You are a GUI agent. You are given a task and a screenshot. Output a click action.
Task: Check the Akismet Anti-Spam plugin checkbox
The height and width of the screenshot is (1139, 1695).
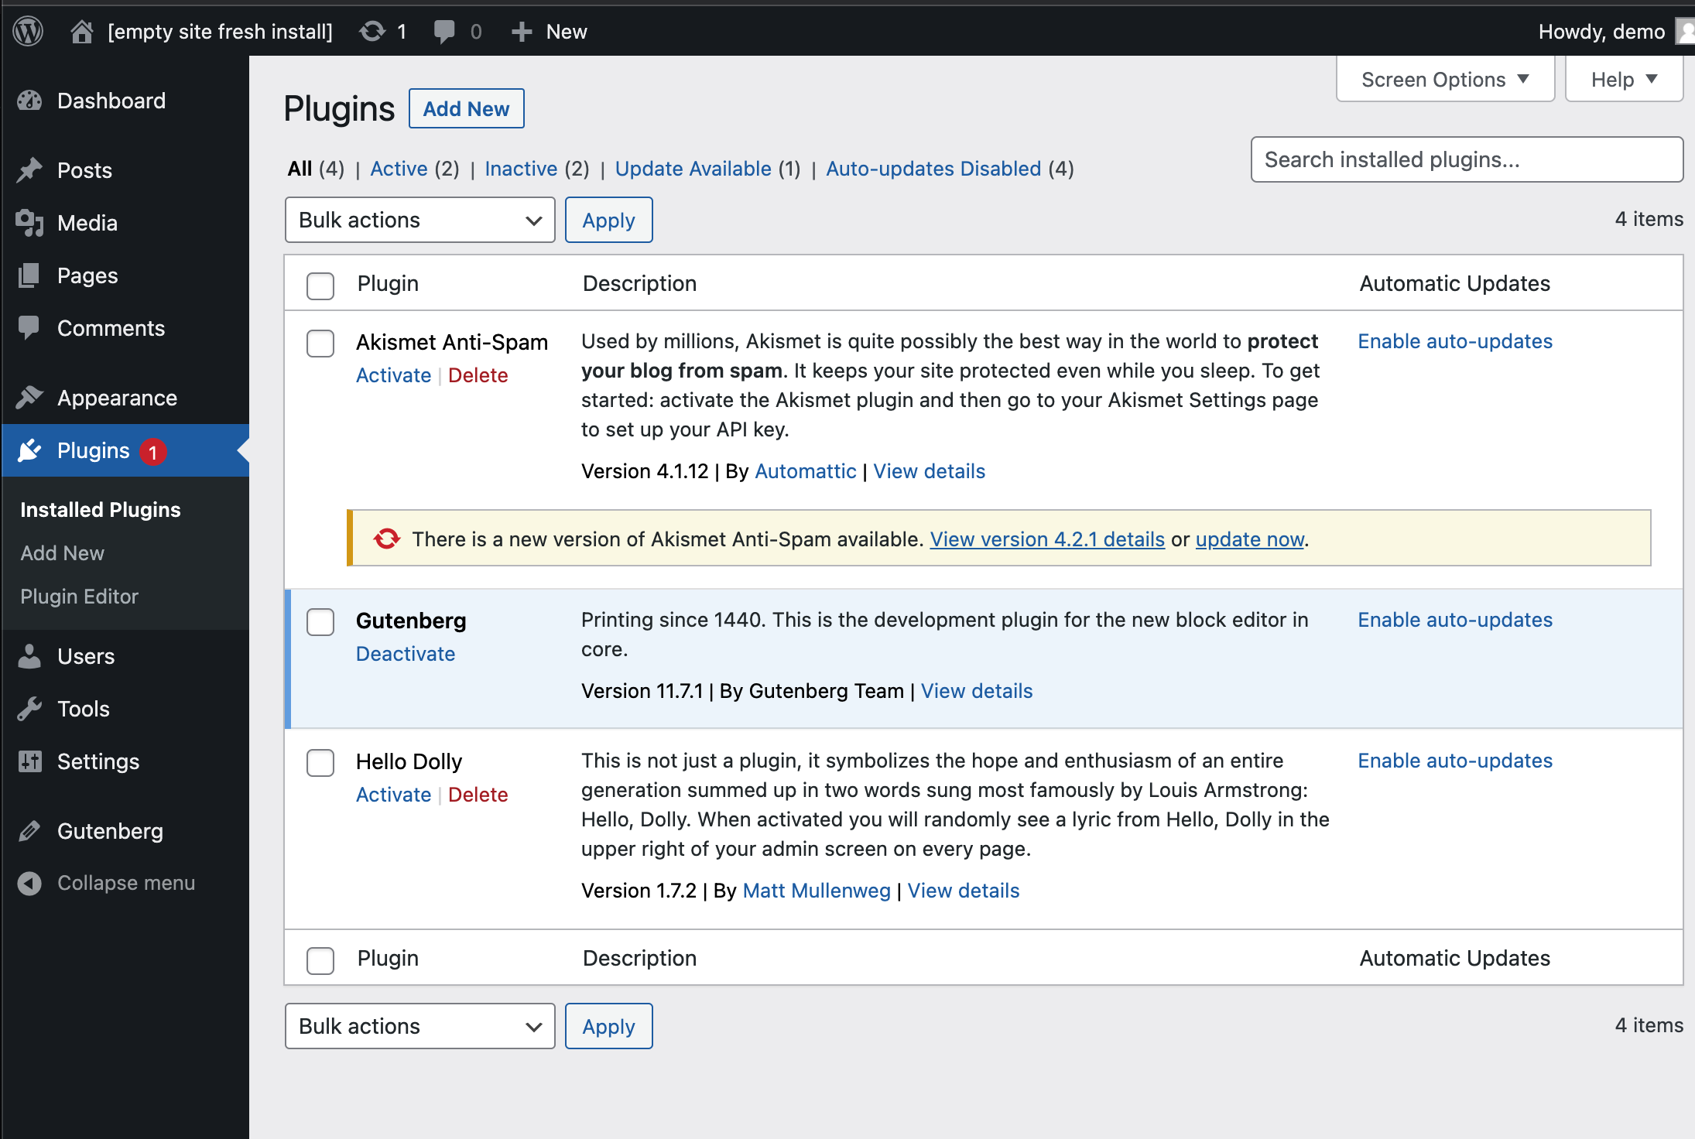pos(320,344)
